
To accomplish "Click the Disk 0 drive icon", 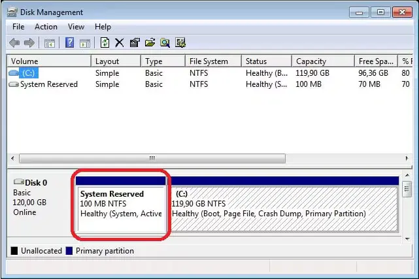I will coord(19,182).
